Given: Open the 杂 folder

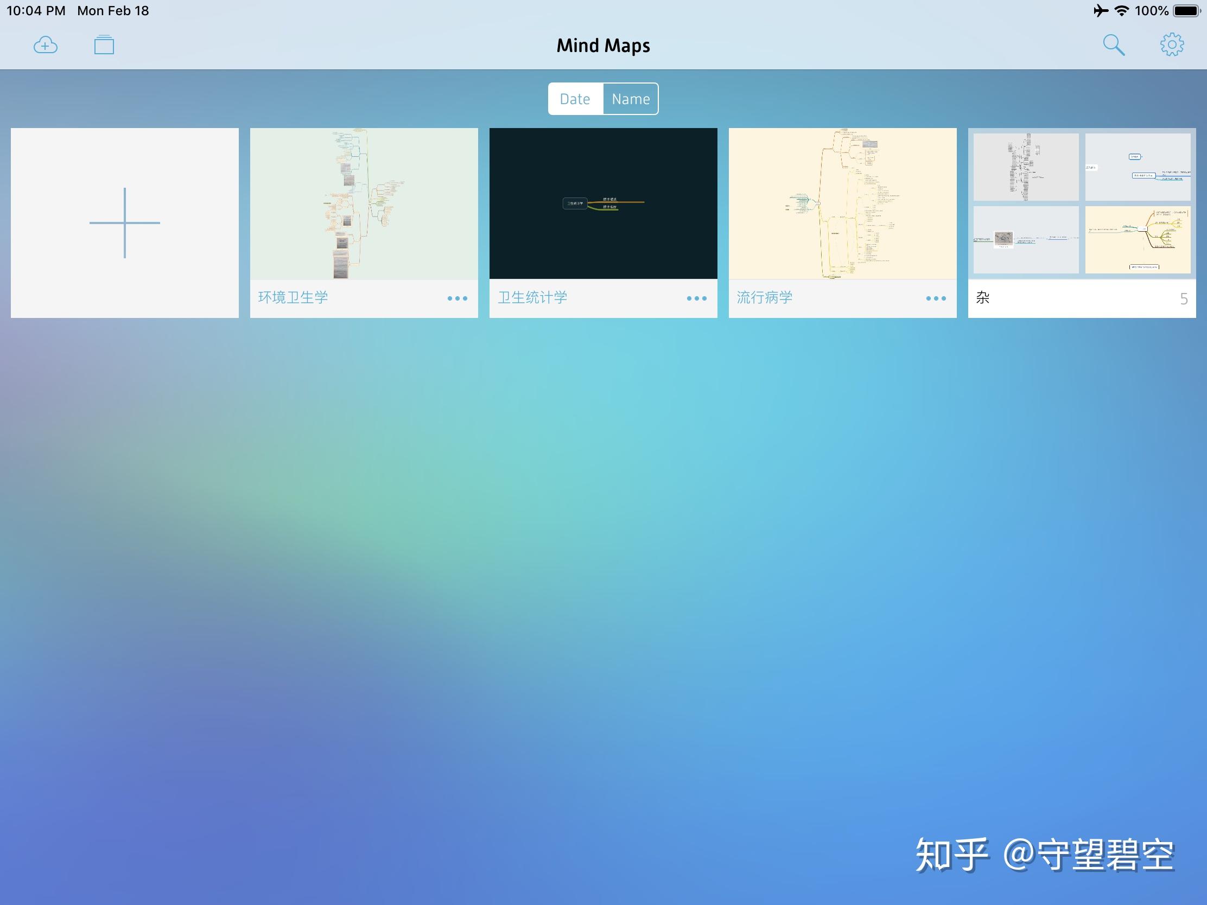Looking at the screenshot, I should pos(1082,203).
